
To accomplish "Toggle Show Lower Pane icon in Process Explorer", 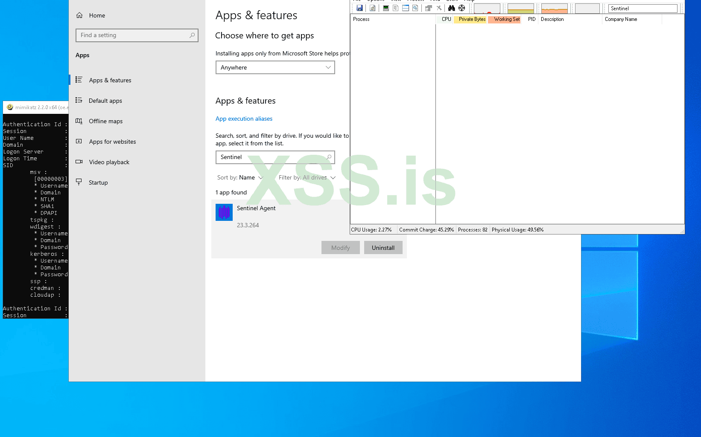I will [x=406, y=8].
